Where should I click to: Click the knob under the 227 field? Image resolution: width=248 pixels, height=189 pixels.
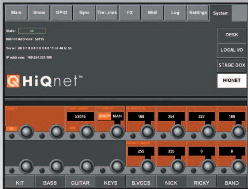(208, 132)
